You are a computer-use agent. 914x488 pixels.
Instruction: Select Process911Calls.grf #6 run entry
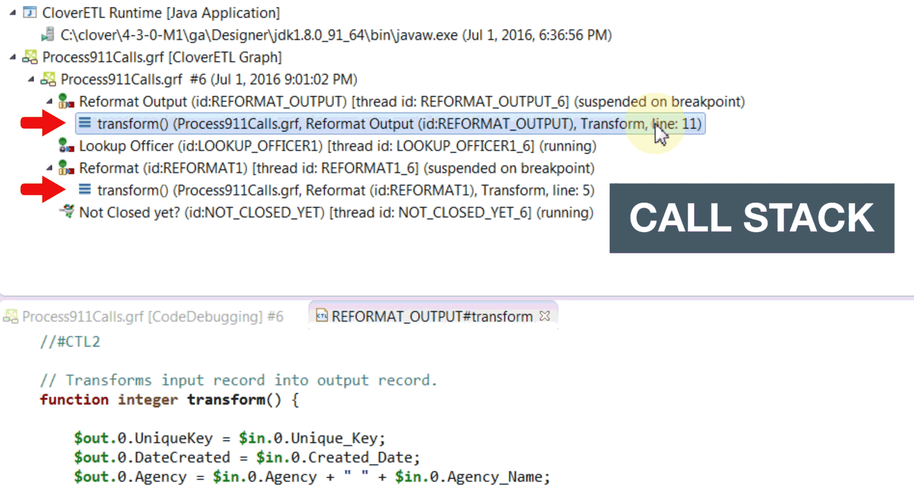pos(209,80)
